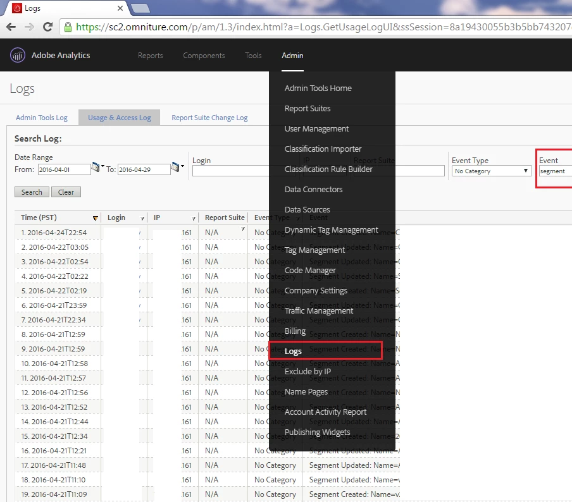This screenshot has width=572, height=502.
Task: Click the Adobe Analytics logo icon
Action: 18,56
